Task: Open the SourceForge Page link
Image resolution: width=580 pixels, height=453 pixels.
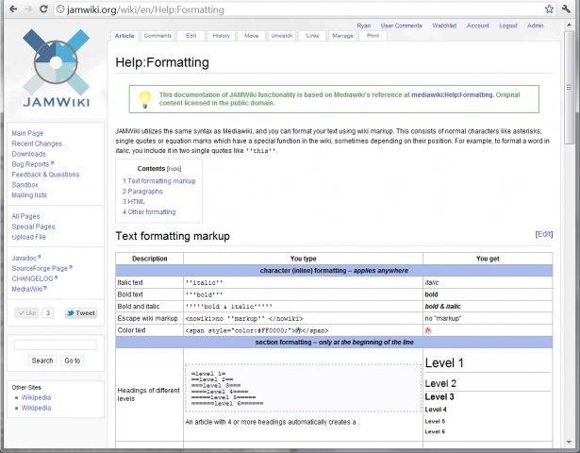Action: pyautogui.click(x=41, y=268)
